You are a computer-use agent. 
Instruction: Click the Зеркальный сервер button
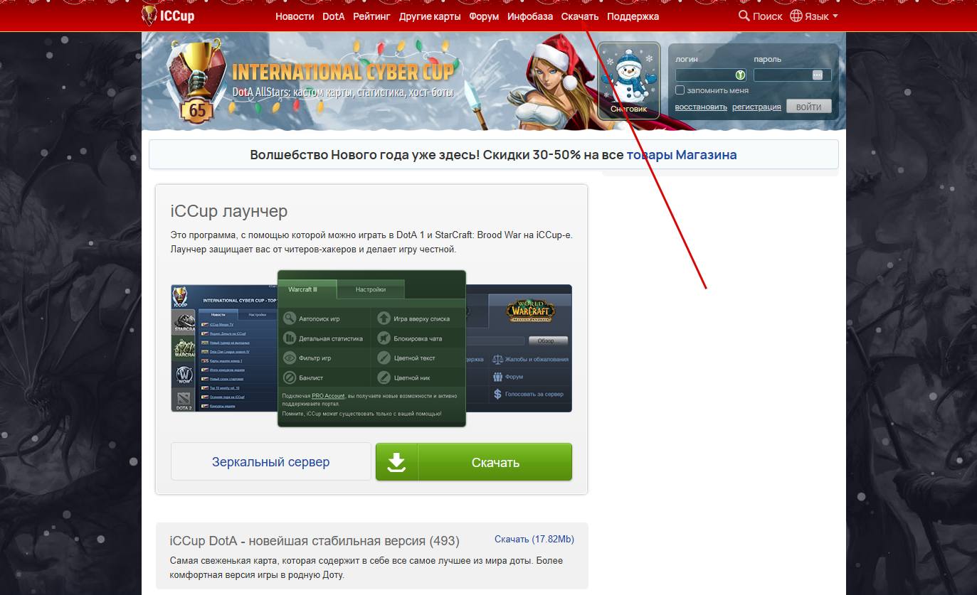(271, 462)
